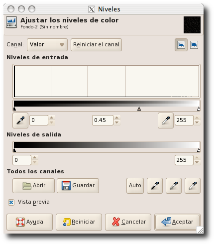Switch to linear histogram view

click(x=181, y=45)
